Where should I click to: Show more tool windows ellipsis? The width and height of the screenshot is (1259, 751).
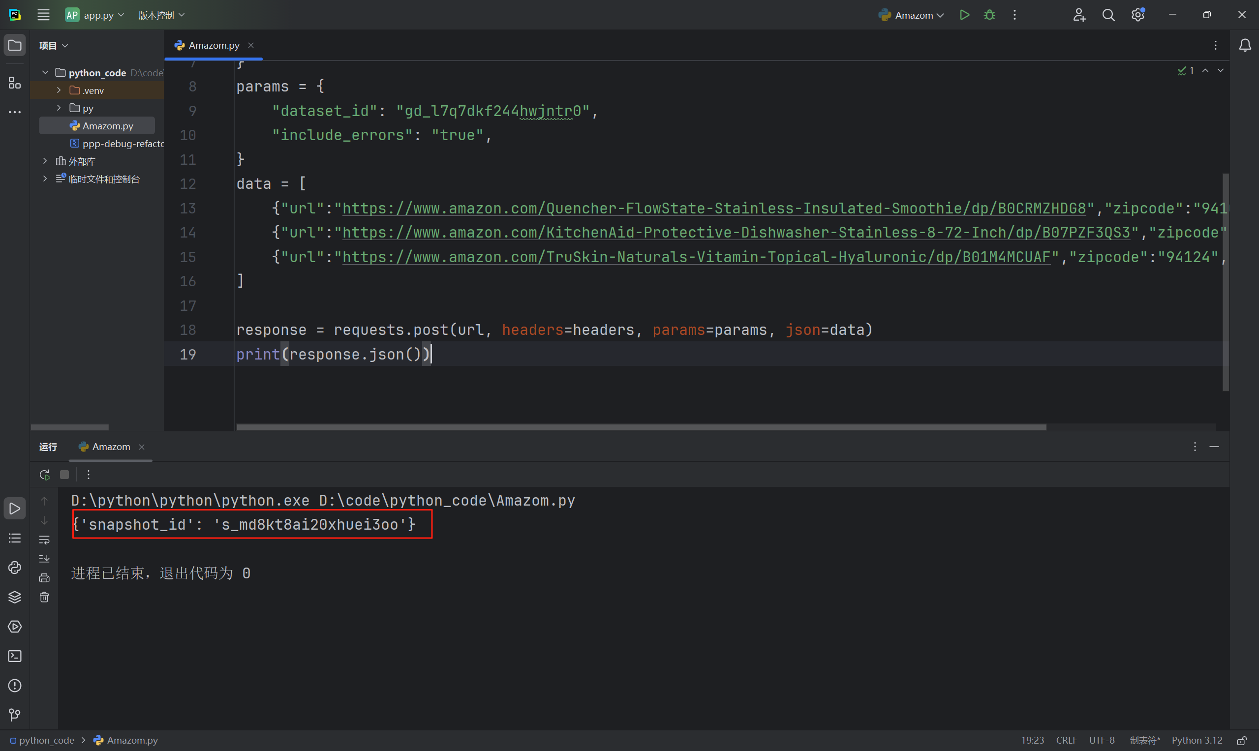[15, 112]
